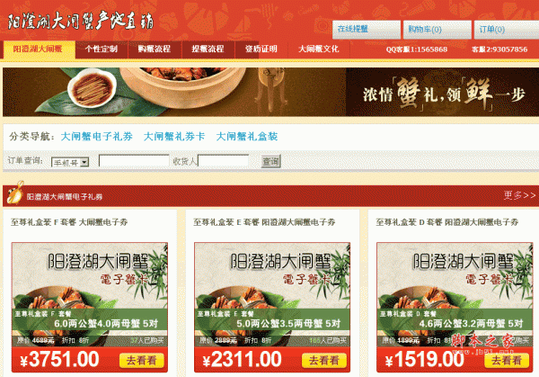Image resolution: width=539 pixels, height=377 pixels.
Task: Open the 大闸蟹礼盒装 category link
Action: (247, 137)
